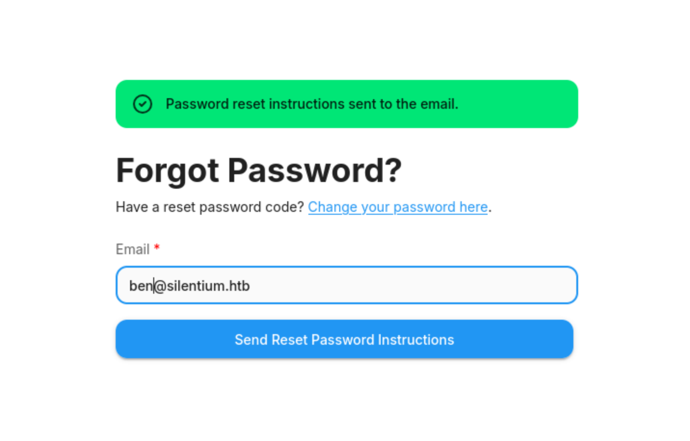This screenshot has width=690, height=441.
Task: Click the red required asterisk beside Email
Action: point(157,248)
